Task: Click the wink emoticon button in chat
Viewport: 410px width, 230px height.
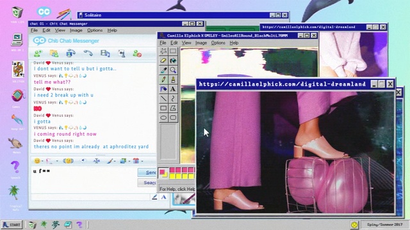Action: pos(68,161)
